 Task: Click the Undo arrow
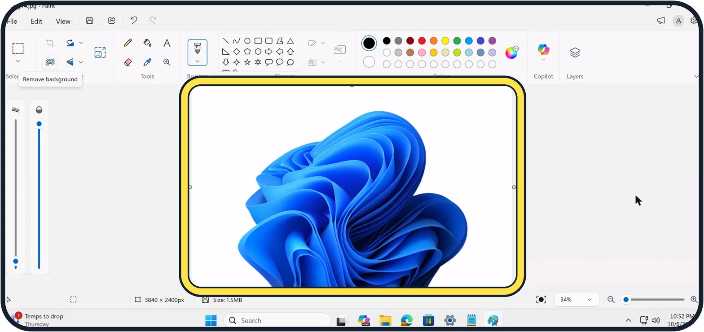[133, 20]
